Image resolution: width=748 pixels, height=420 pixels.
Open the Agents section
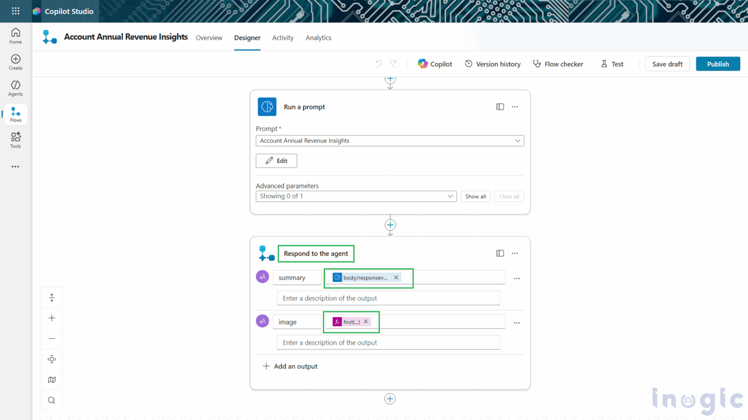[15, 87]
